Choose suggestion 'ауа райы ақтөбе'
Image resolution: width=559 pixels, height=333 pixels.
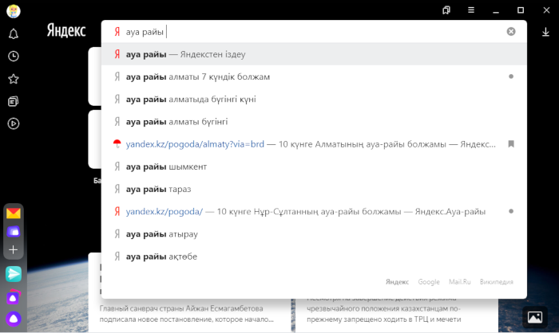[x=314, y=257]
